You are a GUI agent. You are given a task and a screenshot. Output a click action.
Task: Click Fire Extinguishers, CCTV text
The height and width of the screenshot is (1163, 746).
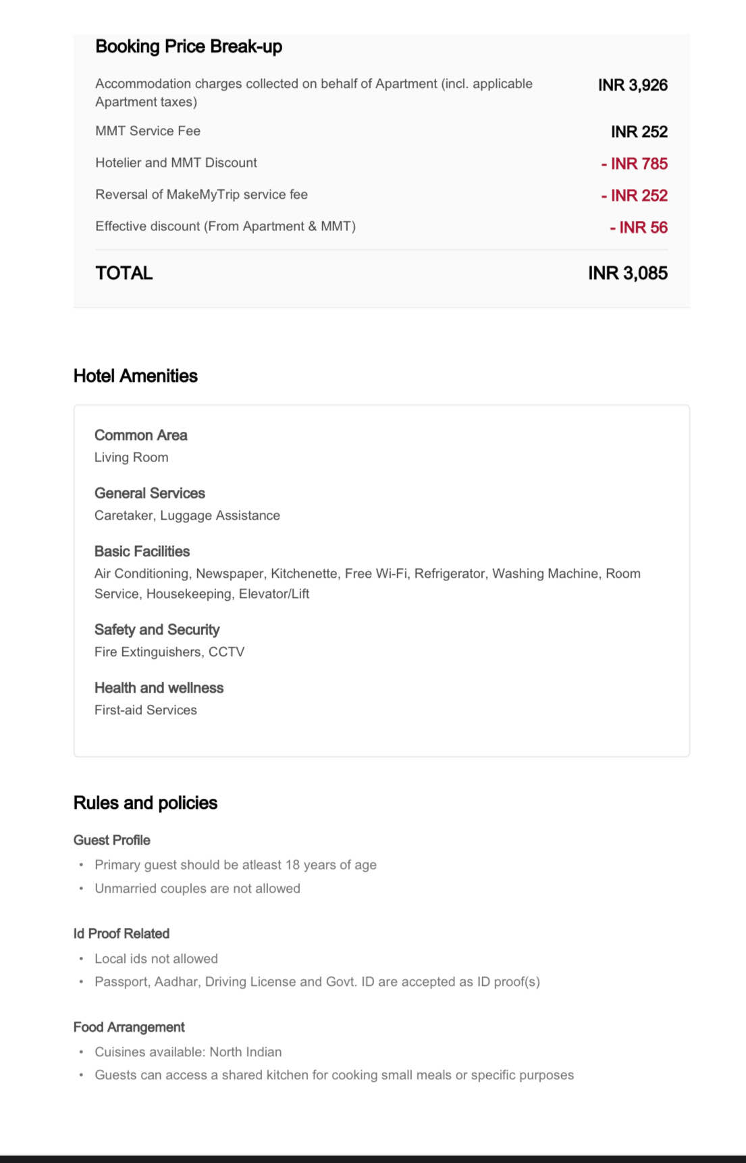[169, 652]
